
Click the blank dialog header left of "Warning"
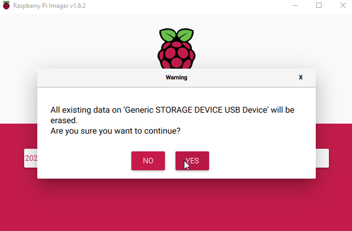[x=95, y=78]
